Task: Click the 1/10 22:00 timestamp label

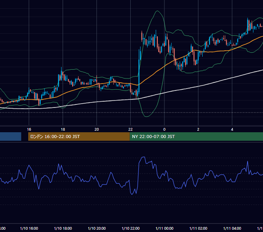Action: tap(131, 228)
